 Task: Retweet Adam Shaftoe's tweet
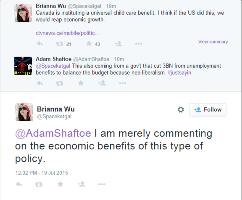tap(60, 83)
